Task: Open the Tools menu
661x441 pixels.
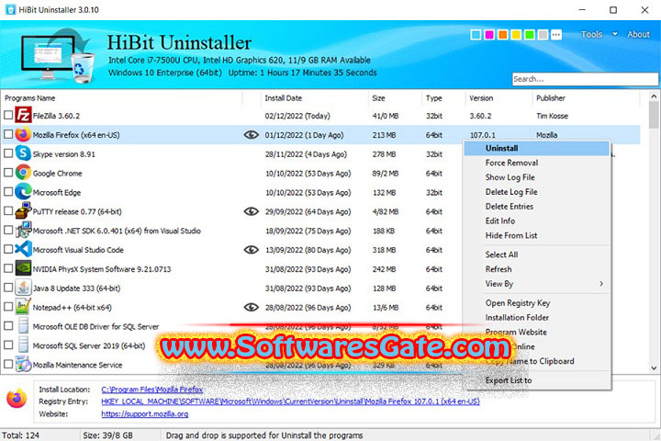Action: click(591, 35)
